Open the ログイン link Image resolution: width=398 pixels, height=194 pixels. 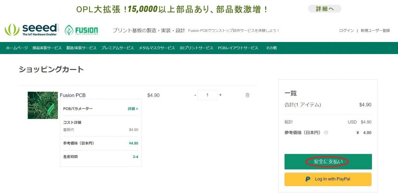point(346,31)
